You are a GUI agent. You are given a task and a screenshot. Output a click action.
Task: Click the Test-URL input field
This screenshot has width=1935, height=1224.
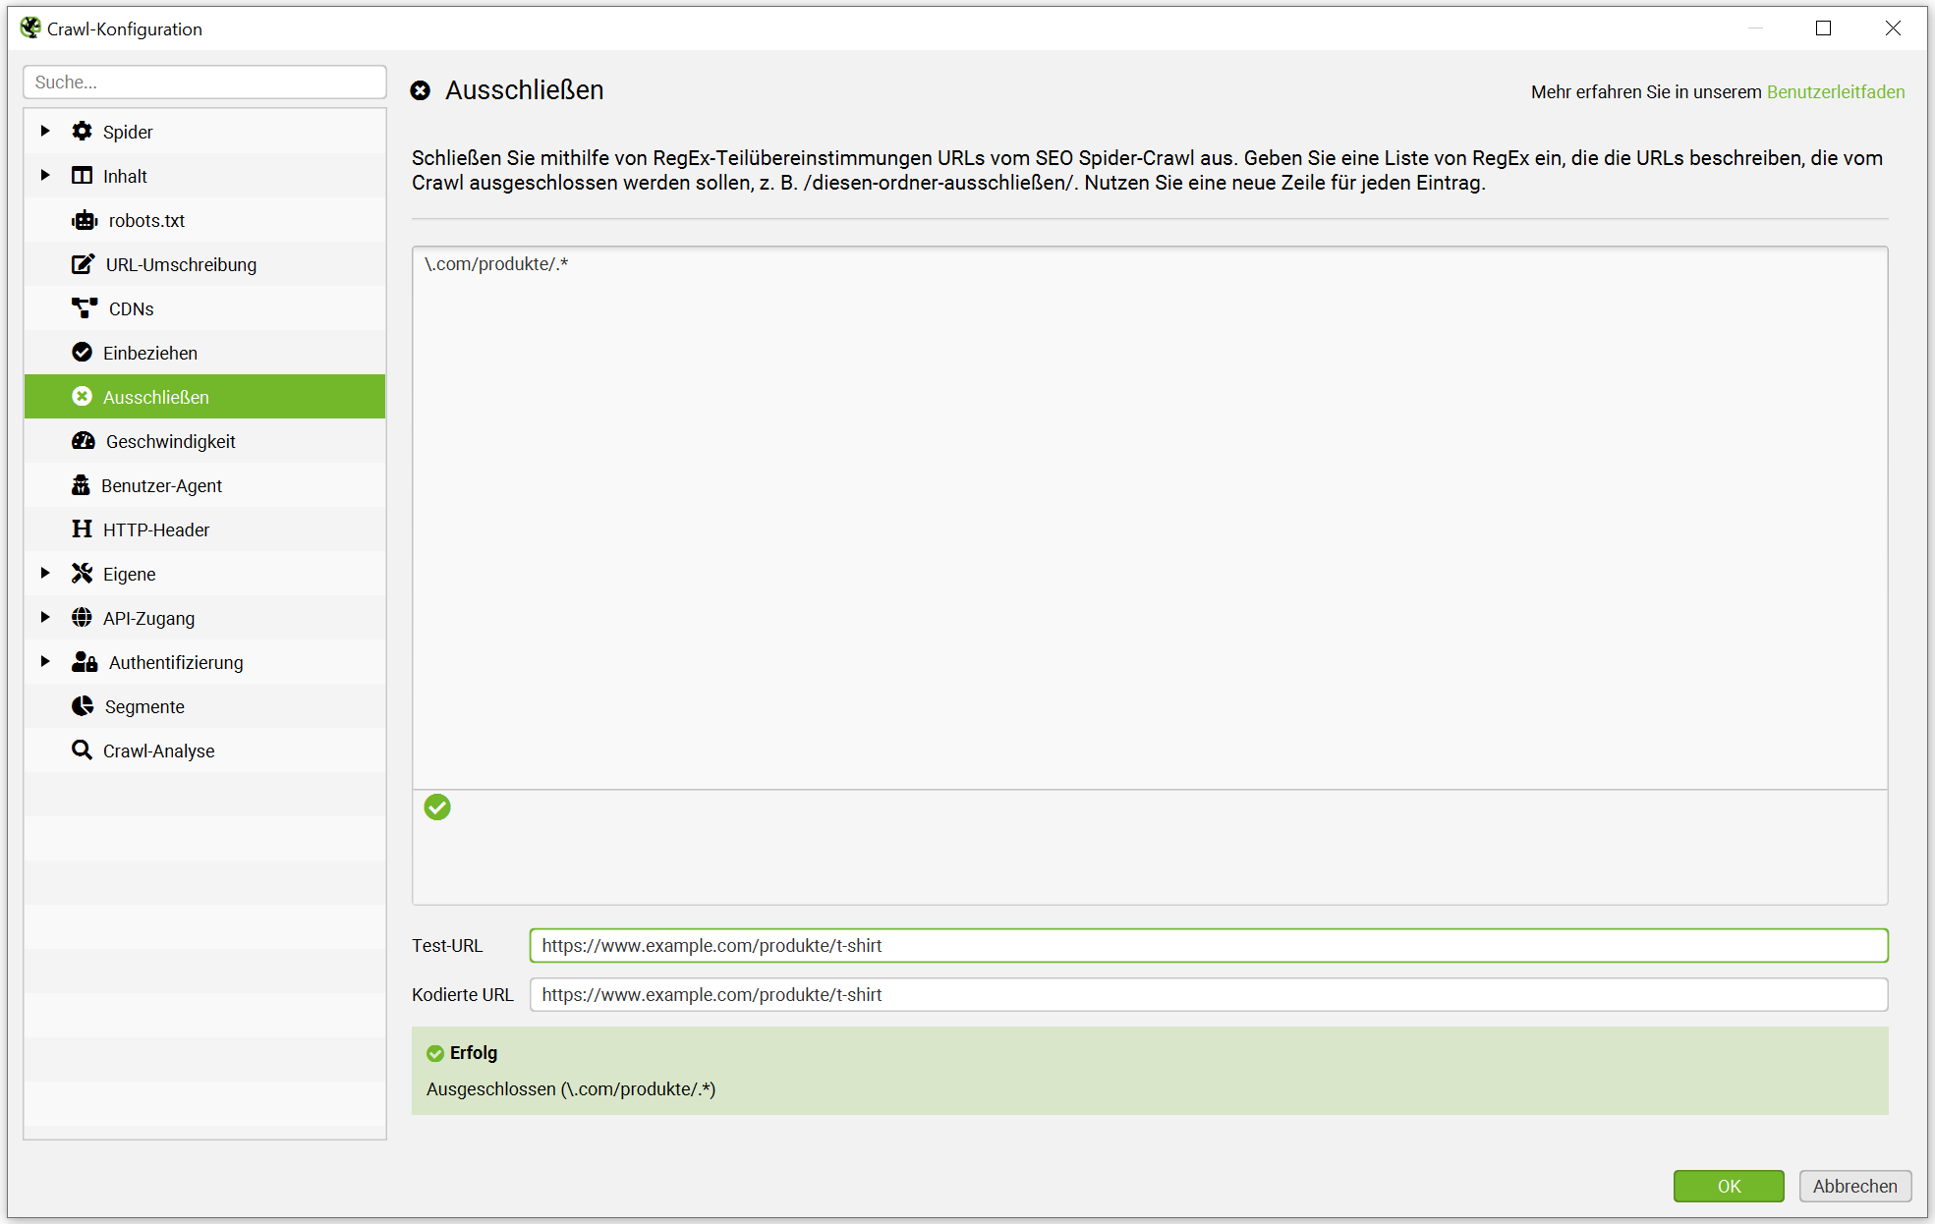(1209, 945)
